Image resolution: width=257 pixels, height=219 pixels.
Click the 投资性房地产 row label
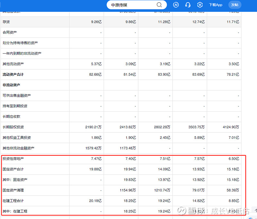[x=13, y=159]
